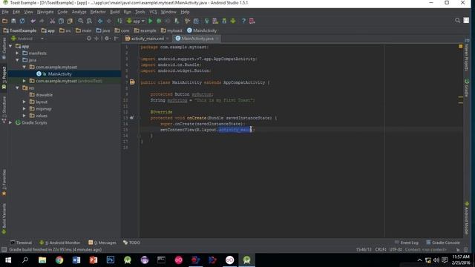This screenshot has height=267, width=475.
Task: Collapse the res folder
Action: click(x=18, y=88)
